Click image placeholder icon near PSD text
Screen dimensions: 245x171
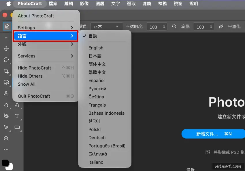pyautogui.click(x=208, y=152)
